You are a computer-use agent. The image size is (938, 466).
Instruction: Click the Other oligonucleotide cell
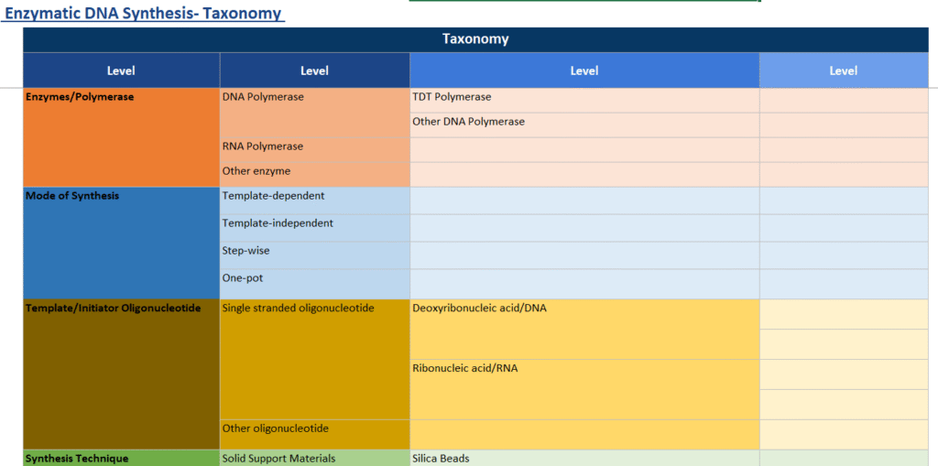click(314, 429)
